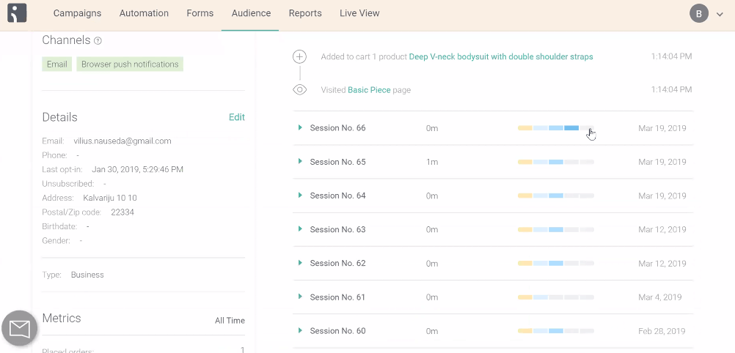The height and width of the screenshot is (353, 735).
Task: Open the account dropdown chevron
Action: tap(720, 14)
